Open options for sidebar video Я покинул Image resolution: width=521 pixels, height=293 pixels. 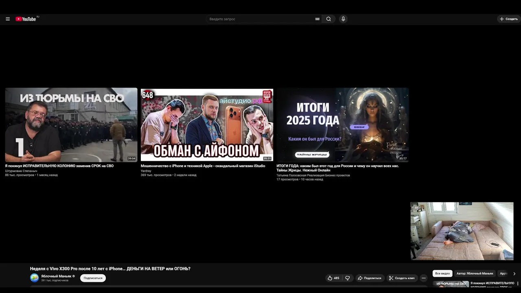coord(518,283)
